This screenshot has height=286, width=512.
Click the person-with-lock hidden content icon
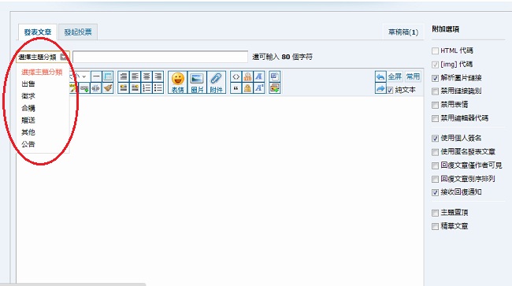click(247, 76)
